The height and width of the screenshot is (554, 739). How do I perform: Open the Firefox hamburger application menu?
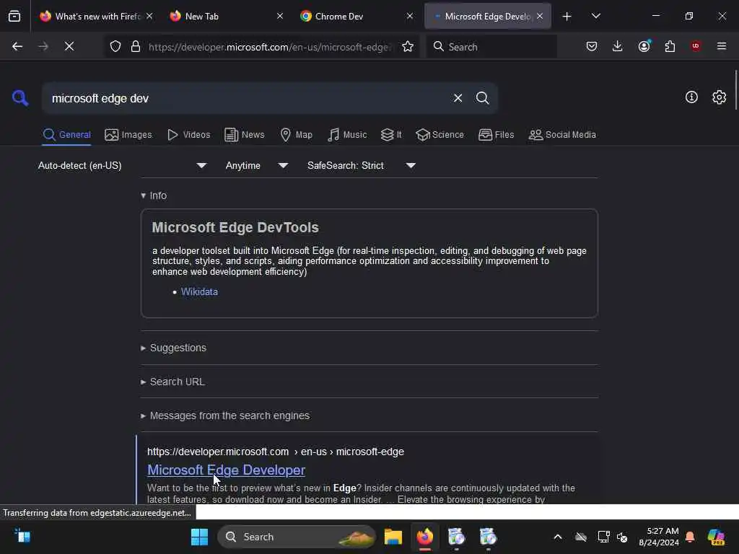pos(722,46)
